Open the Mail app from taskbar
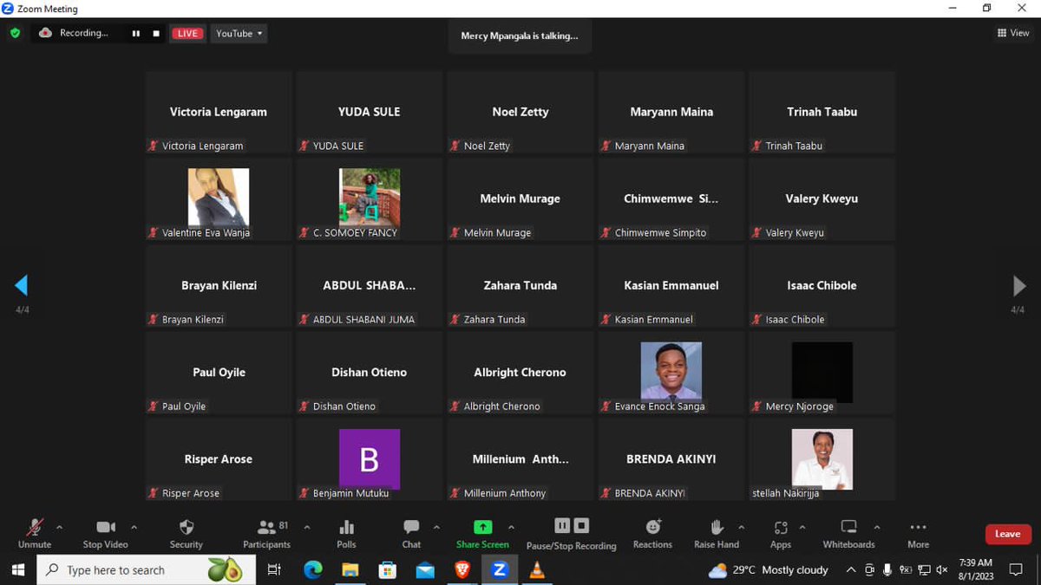Screen dimensions: 1041x585 click(425, 569)
